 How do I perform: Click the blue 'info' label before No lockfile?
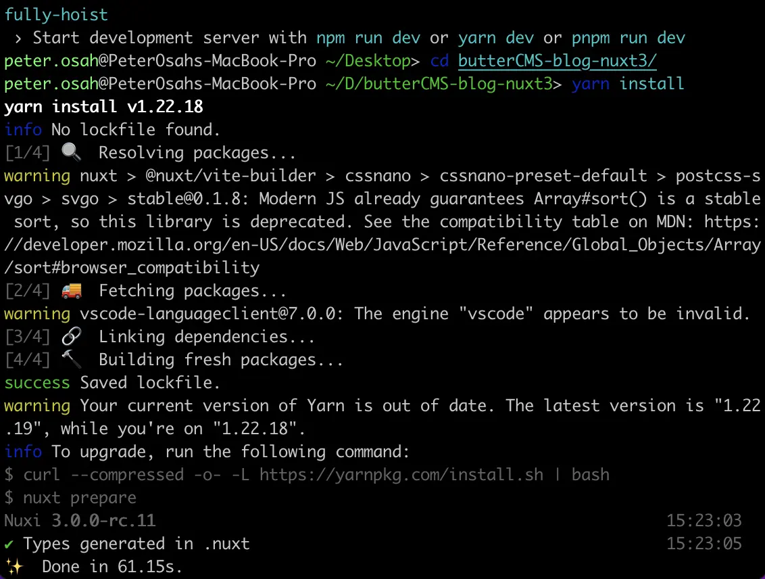pyautogui.click(x=23, y=129)
